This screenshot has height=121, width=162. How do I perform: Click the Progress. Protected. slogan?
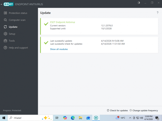[12, 111]
